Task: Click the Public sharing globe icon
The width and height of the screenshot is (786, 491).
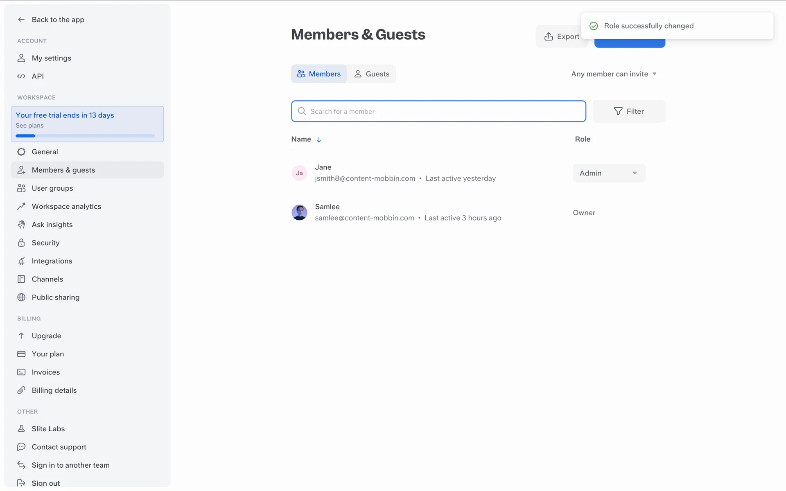Action: tap(21, 297)
